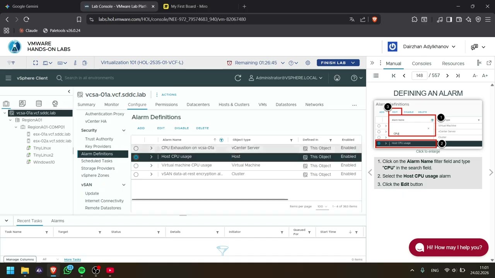495x278 pixels.
Task: Switch to the Resources tab
Action: pos(453,63)
